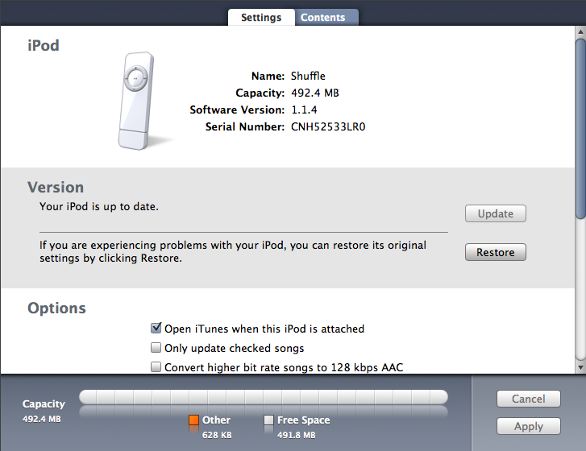
Task: Click the Shuffle name field value
Action: click(x=308, y=76)
